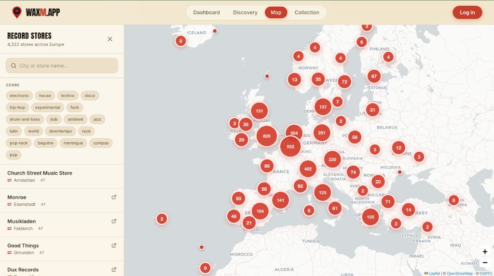This screenshot has width=494, height=276.
Task: Click the 88 cluster in western France
Action: tap(267, 166)
